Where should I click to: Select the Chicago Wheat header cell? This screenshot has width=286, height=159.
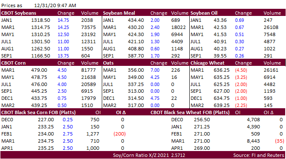[x=207, y=63]
